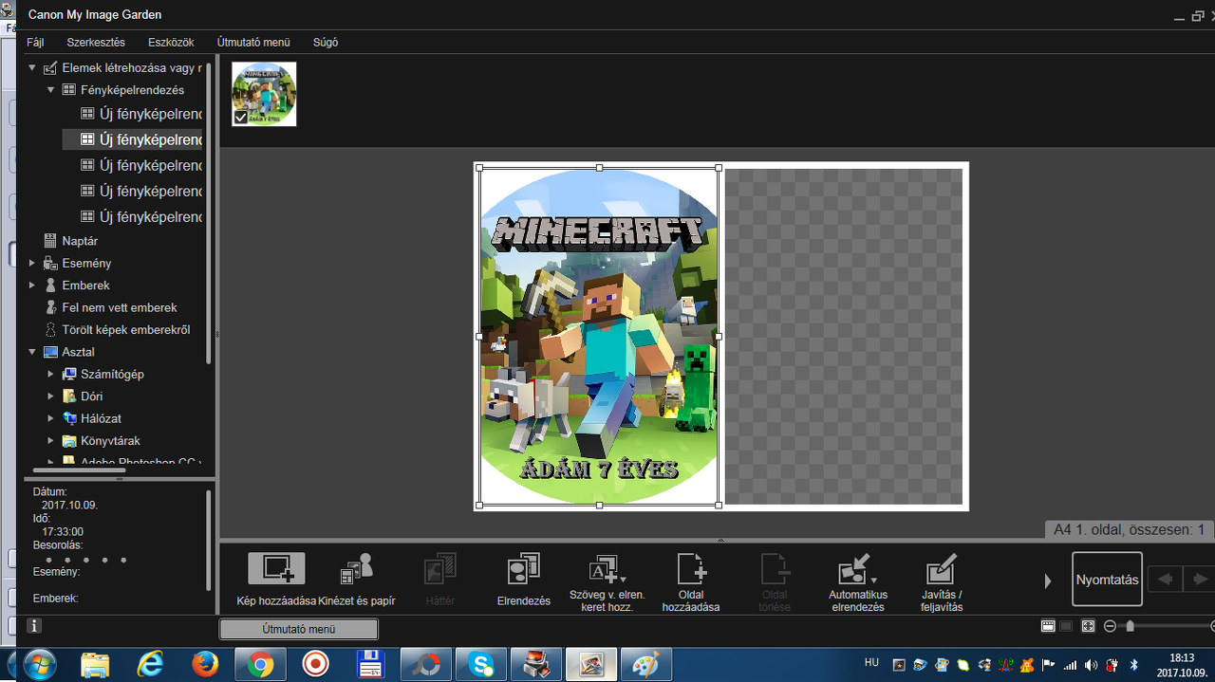
Task: Run Automatikus elrendezés auto layout
Action: 858,581
